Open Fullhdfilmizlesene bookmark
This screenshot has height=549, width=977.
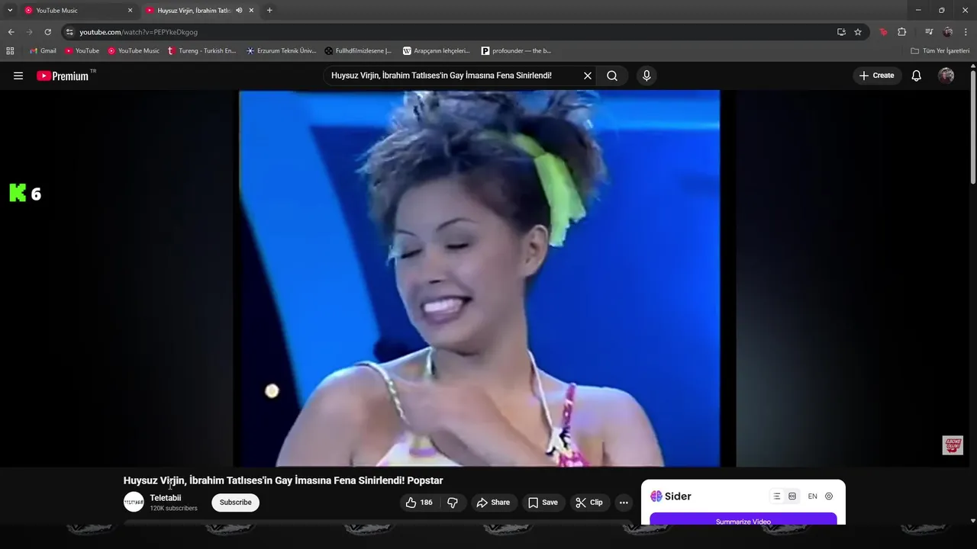[x=358, y=51]
